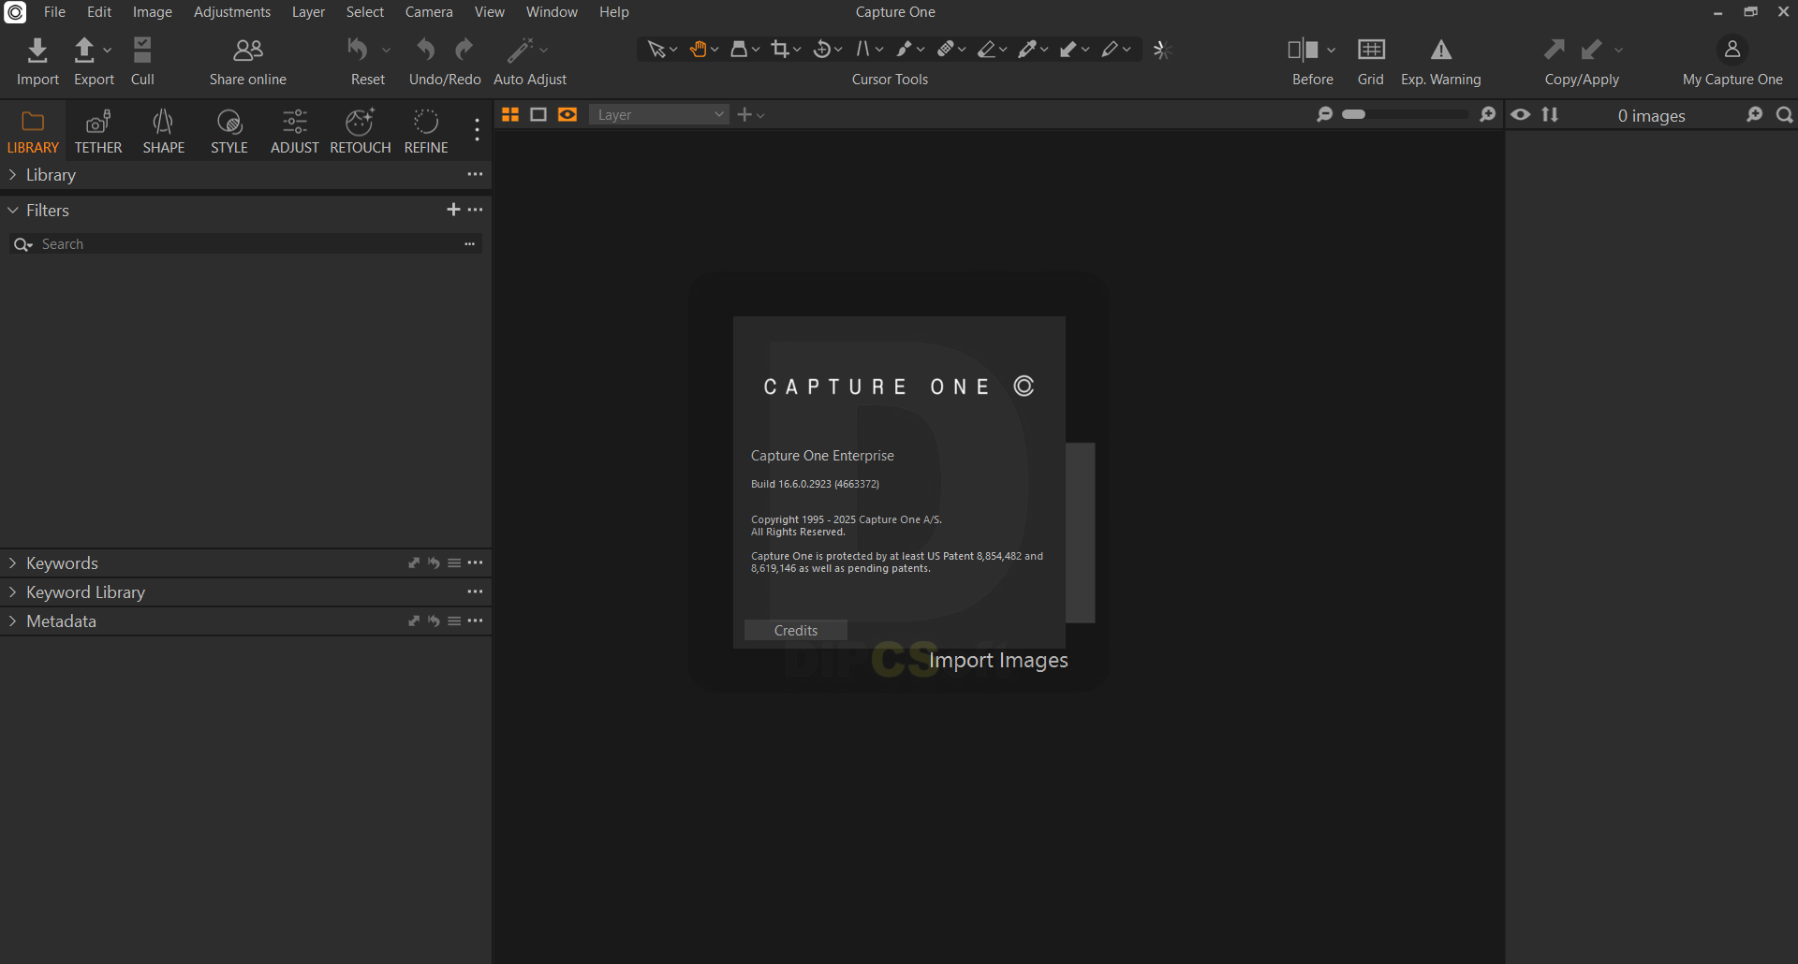Viewport: 1798px width, 964px height.
Task: Switch to the TETHER tool tab
Action: click(98, 131)
